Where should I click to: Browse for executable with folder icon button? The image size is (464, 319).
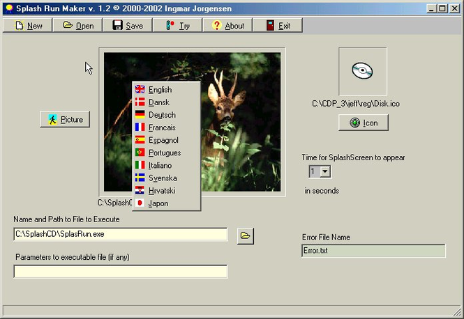[x=246, y=235]
